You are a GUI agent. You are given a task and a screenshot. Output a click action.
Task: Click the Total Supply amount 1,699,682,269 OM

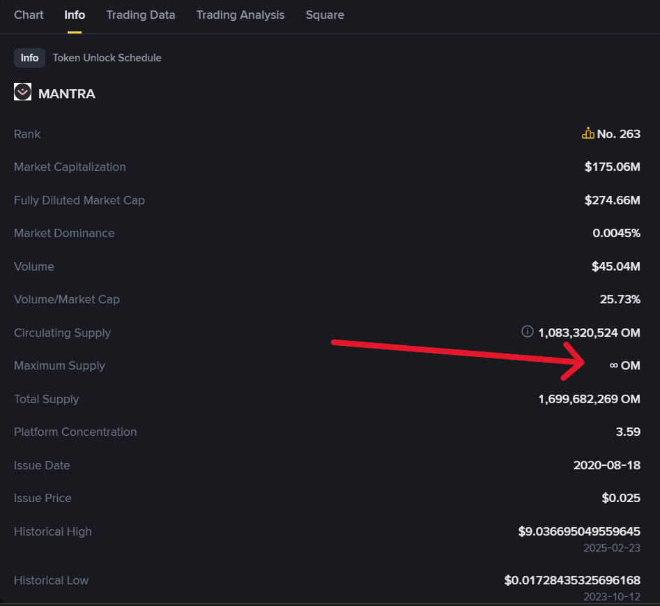[x=589, y=399]
